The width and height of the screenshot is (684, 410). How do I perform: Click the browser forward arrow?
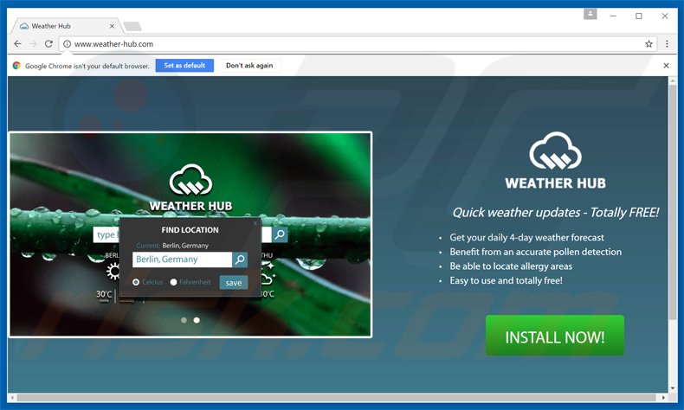(33, 43)
